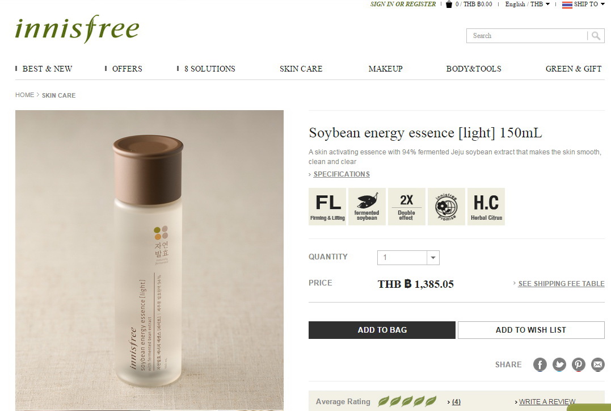Image resolution: width=611 pixels, height=411 pixels.
Task: Open the quantity dropdown
Action: [x=408, y=258]
